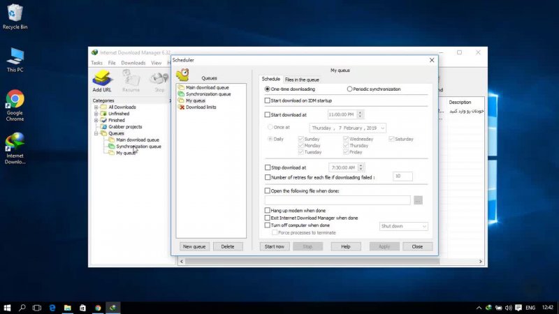The width and height of the screenshot is (559, 314).
Task: Select Synchronization queue in Scheduler list
Action: (208, 94)
